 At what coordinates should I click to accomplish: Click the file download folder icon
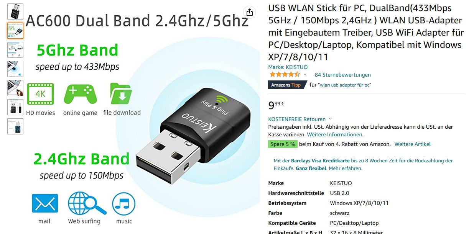[122, 93]
